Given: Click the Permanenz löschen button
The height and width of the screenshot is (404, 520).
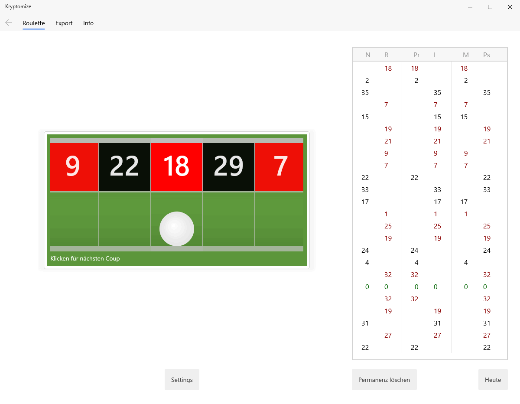Looking at the screenshot, I should pos(384,380).
